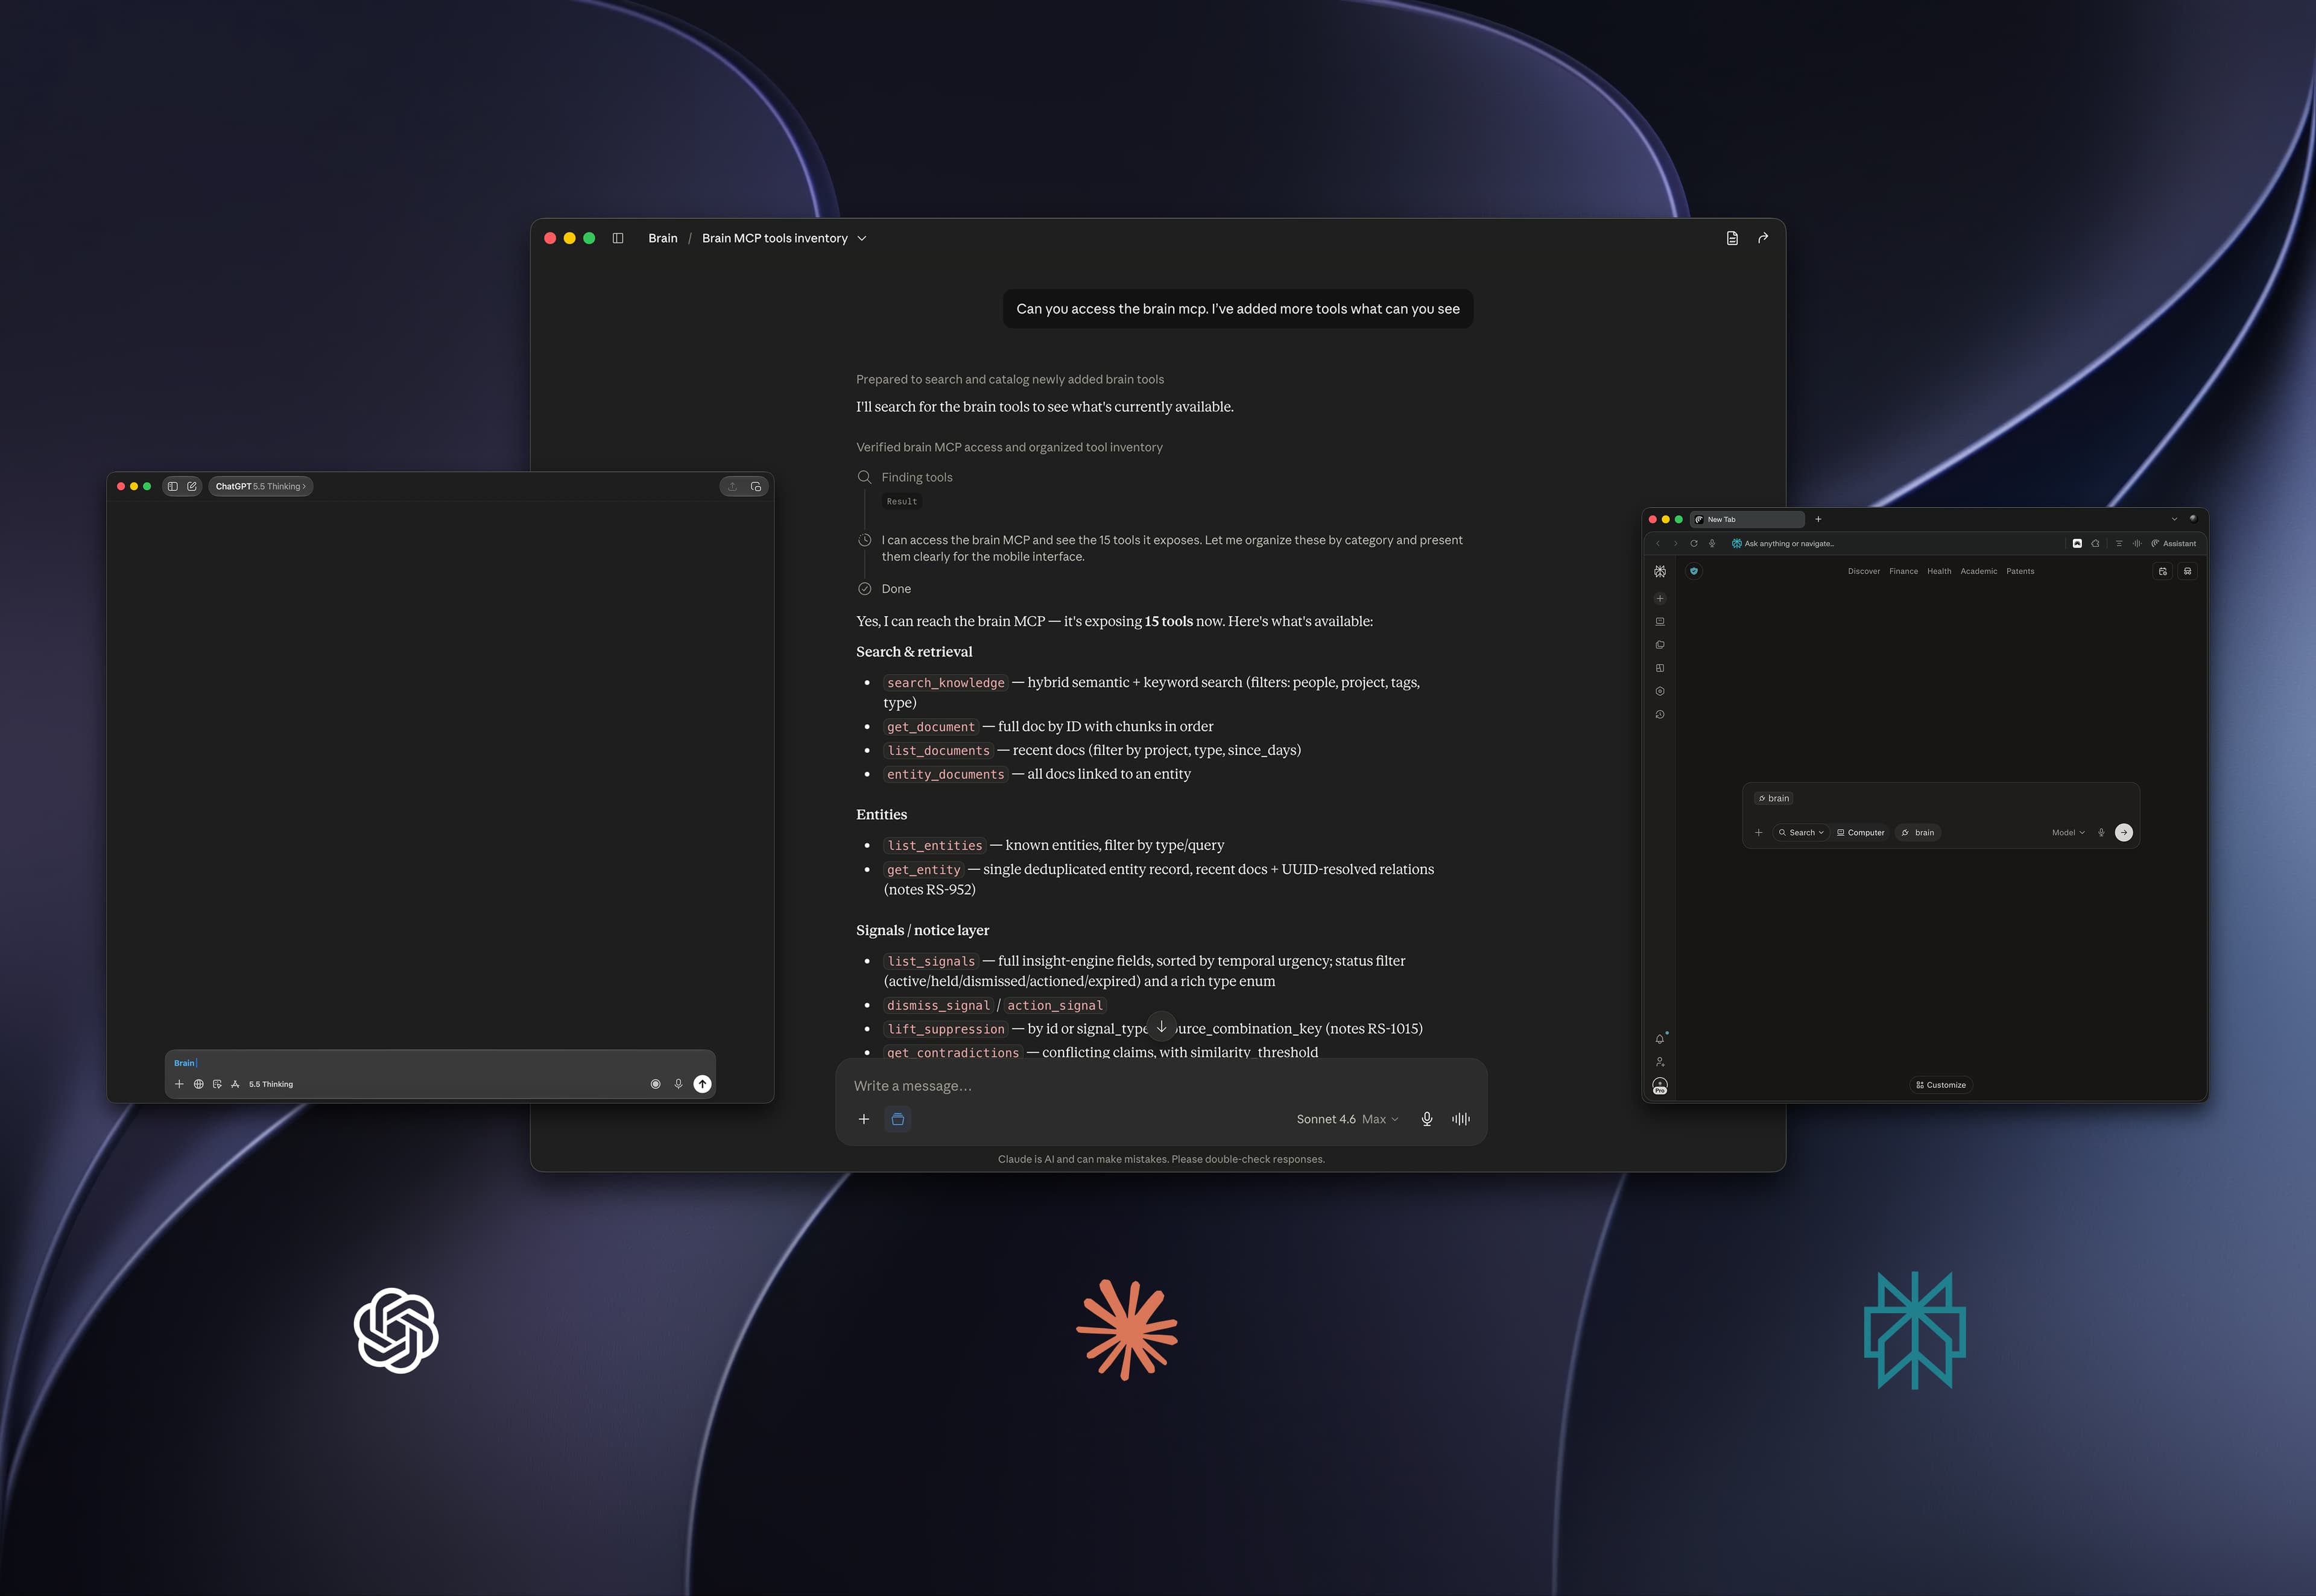Open the Model dropdown in Perplexity composer
The height and width of the screenshot is (1596, 2316).
(2069, 833)
